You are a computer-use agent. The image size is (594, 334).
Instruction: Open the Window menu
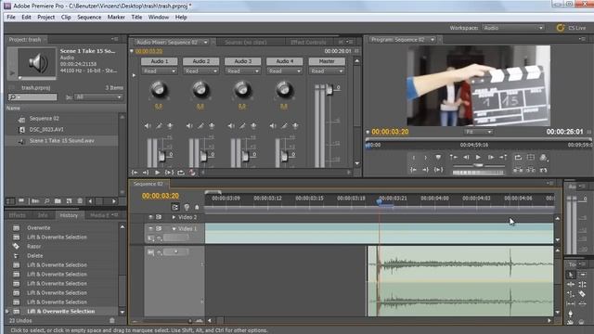coord(159,17)
